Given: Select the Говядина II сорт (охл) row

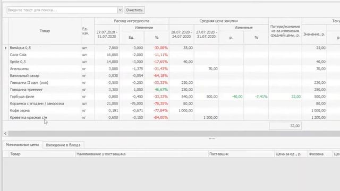Looking at the screenshot, I should 171,83.
